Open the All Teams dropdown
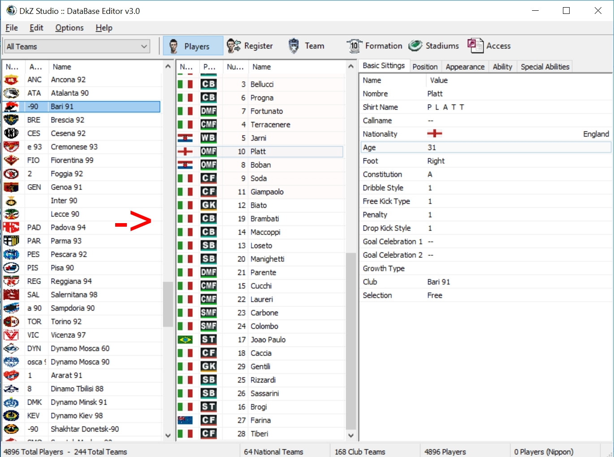 (x=77, y=46)
